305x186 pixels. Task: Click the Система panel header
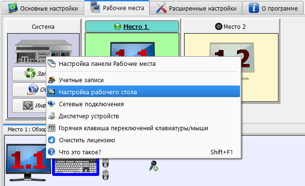[43, 26]
